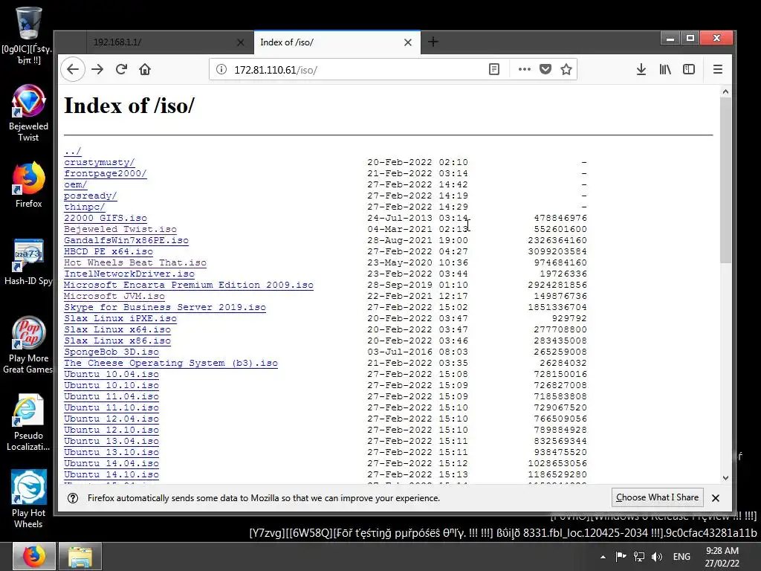761x571 pixels.
Task: Launch Bejeweled Twist desktop shortcut
Action: pyautogui.click(x=28, y=114)
